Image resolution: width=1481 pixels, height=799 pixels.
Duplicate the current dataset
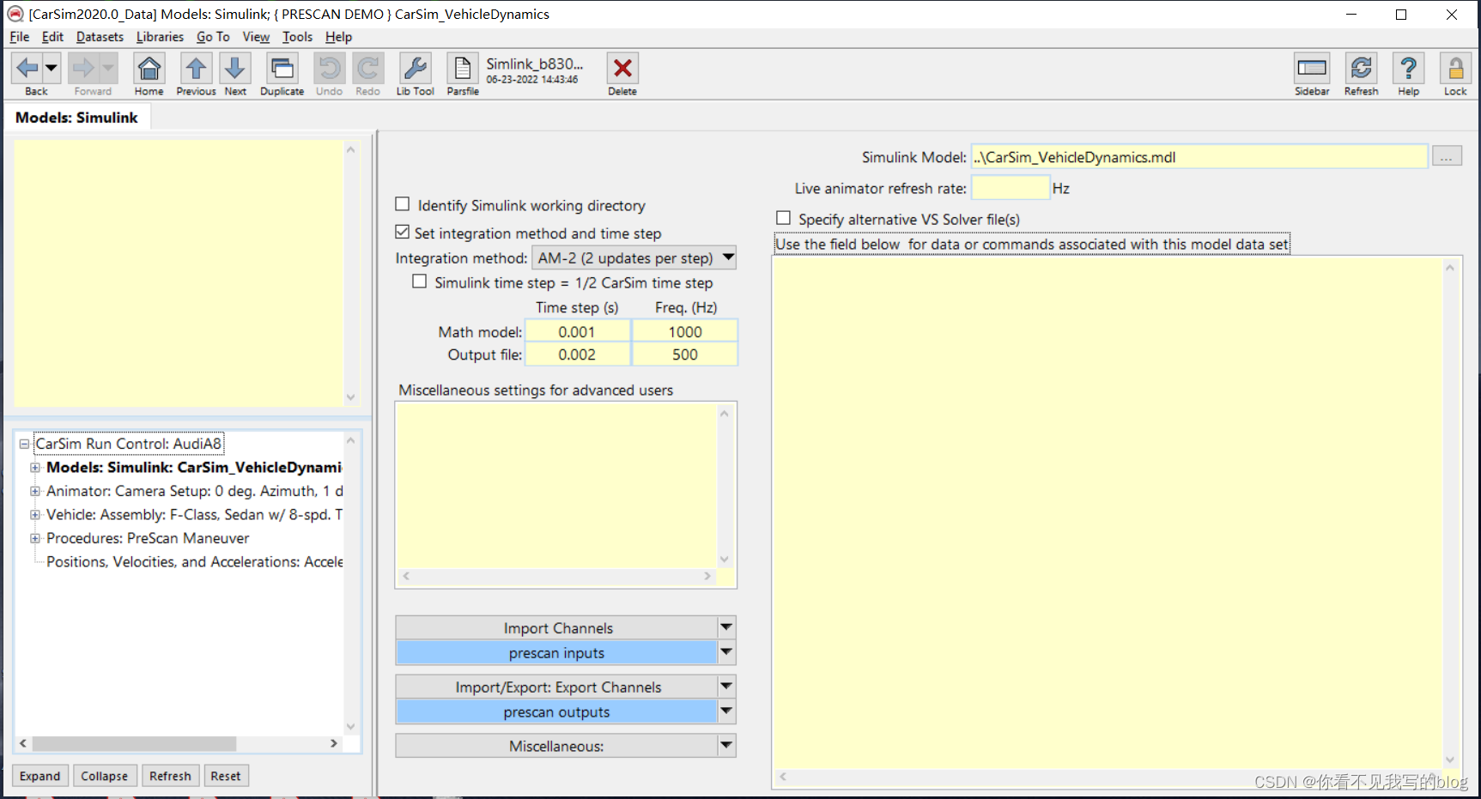pyautogui.click(x=282, y=68)
